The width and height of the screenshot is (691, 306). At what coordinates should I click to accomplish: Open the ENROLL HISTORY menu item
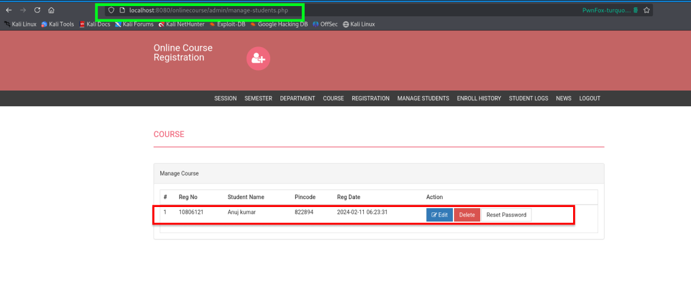(479, 98)
